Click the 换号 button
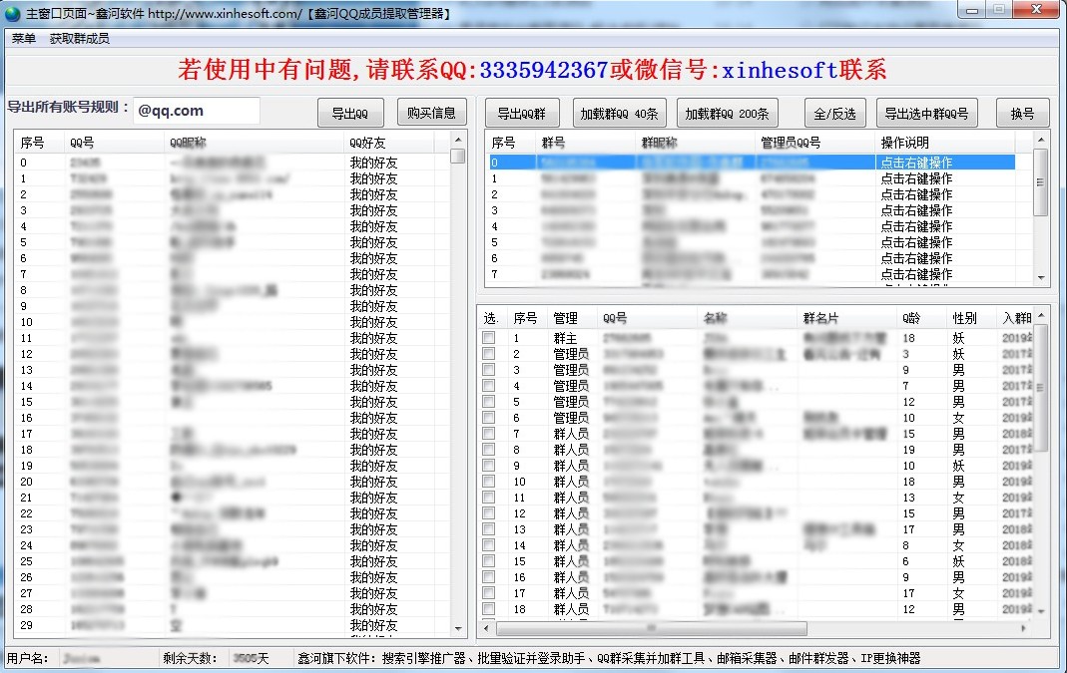 point(1022,113)
